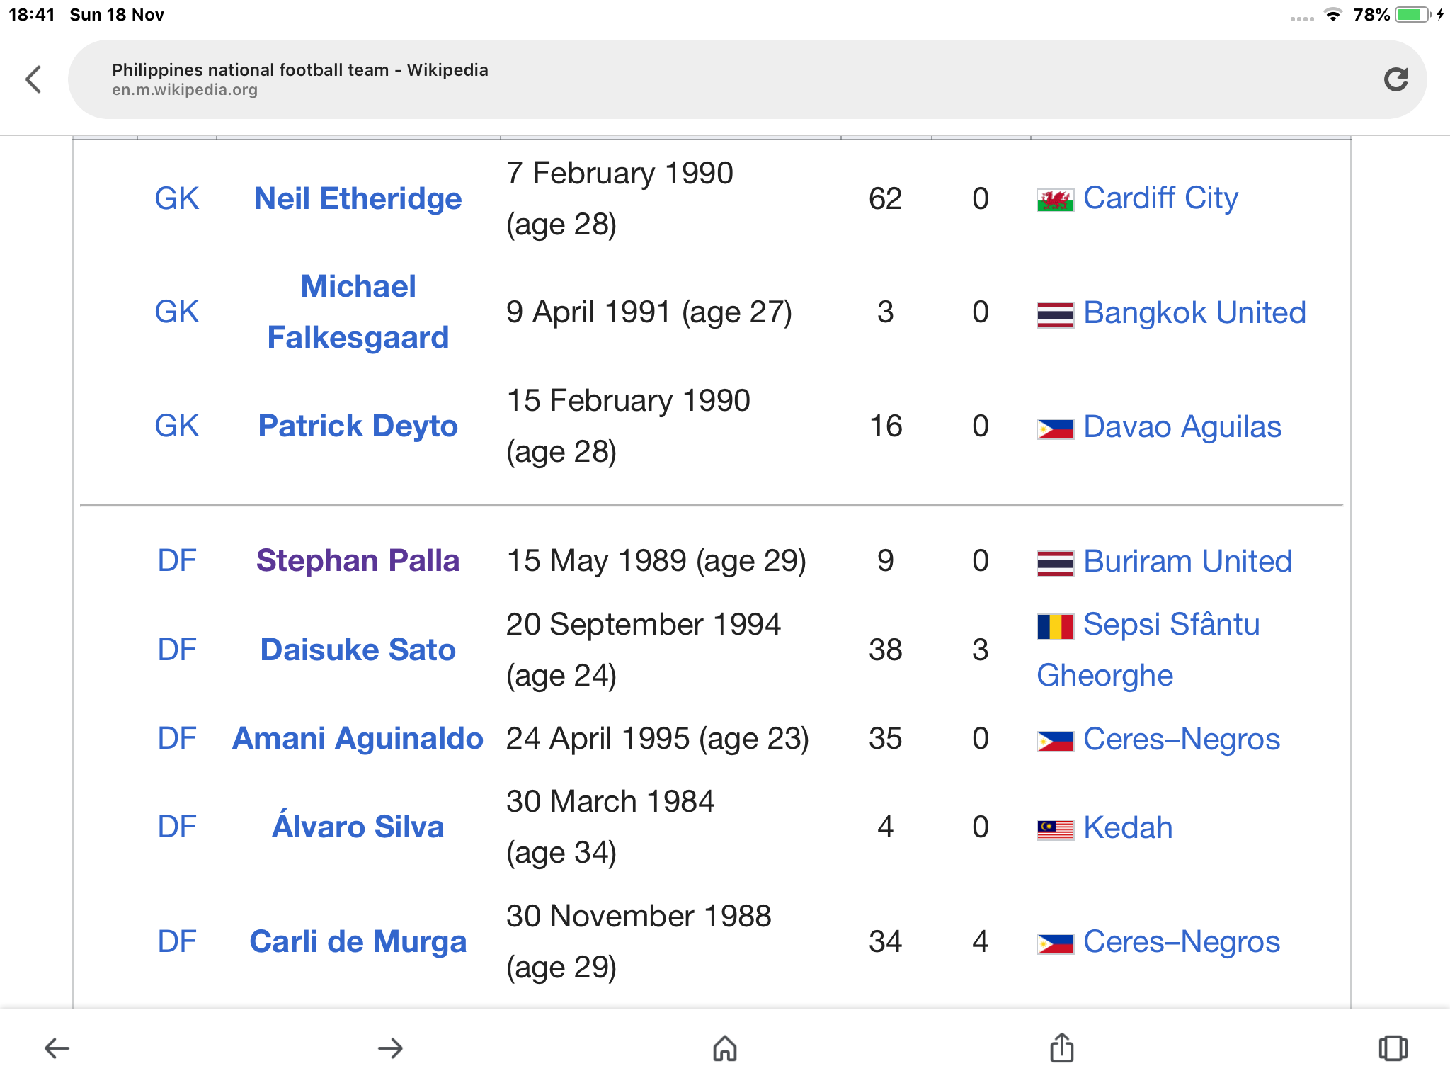The height and width of the screenshot is (1088, 1450).
Task: Click the Malaysia flag beside Kedah
Action: [x=1054, y=829]
